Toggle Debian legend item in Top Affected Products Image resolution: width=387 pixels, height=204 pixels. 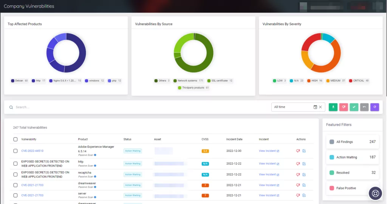tap(19, 81)
